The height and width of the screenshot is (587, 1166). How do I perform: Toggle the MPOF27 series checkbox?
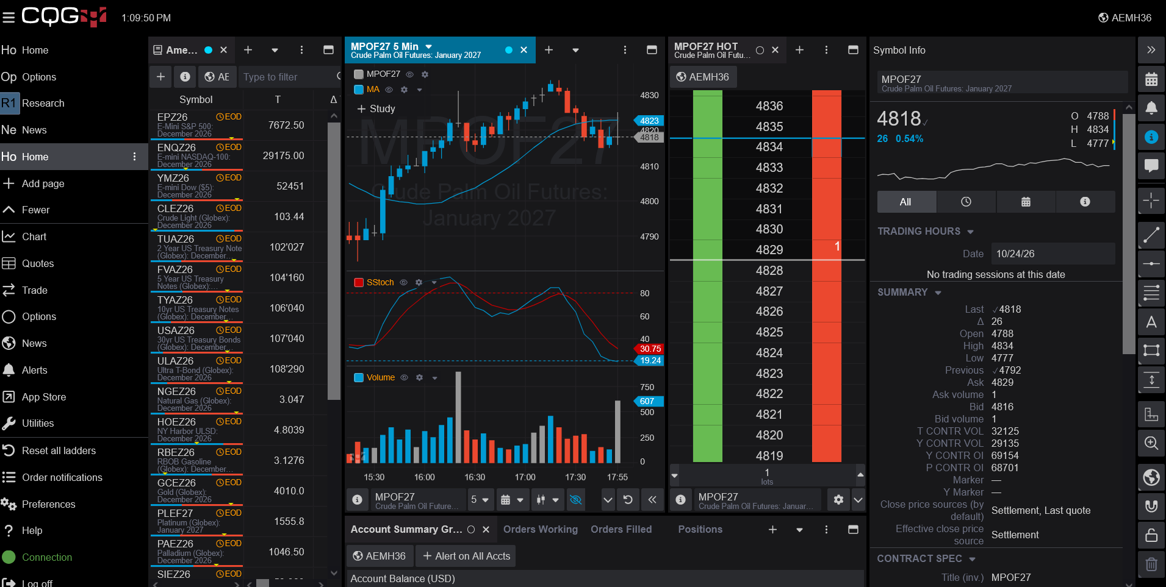coord(359,74)
